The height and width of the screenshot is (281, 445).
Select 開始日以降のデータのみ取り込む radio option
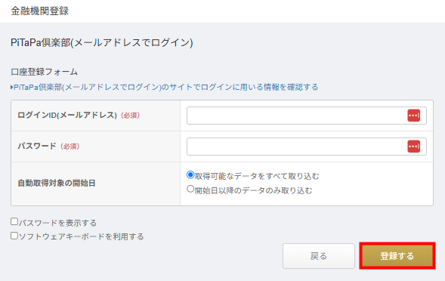[190, 189]
